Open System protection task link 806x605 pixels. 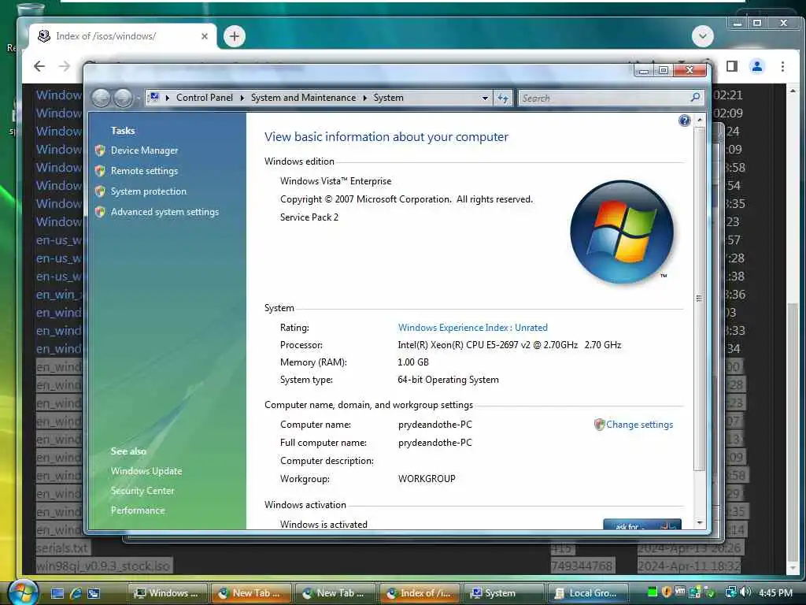(149, 191)
